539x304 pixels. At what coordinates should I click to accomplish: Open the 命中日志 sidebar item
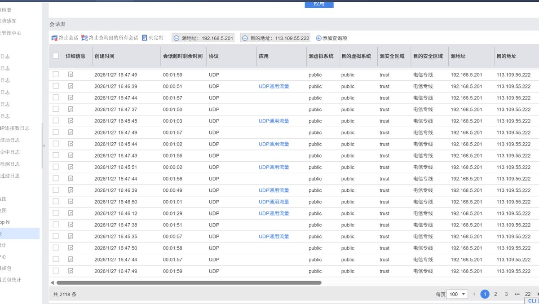point(10,152)
